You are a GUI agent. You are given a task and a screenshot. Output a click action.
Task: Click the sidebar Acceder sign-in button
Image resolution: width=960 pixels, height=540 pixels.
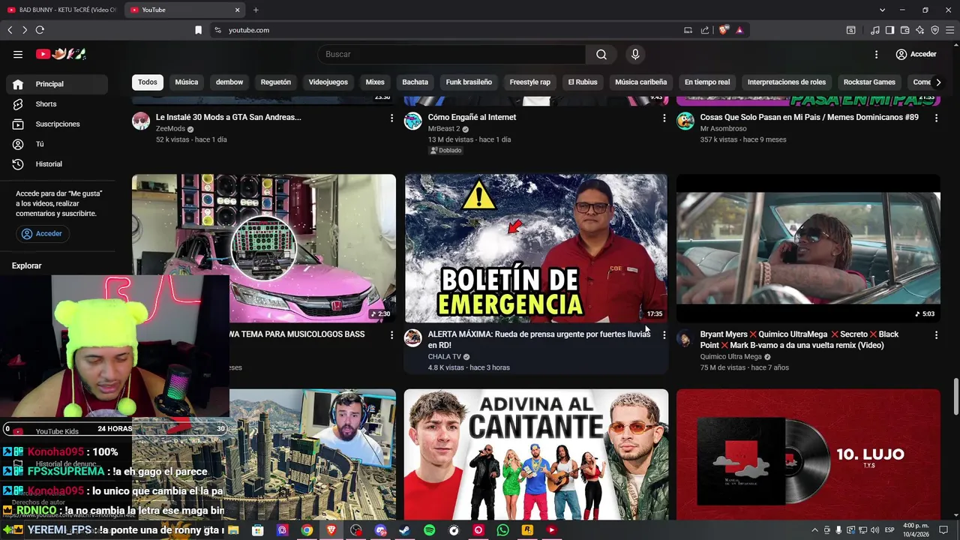coord(43,233)
